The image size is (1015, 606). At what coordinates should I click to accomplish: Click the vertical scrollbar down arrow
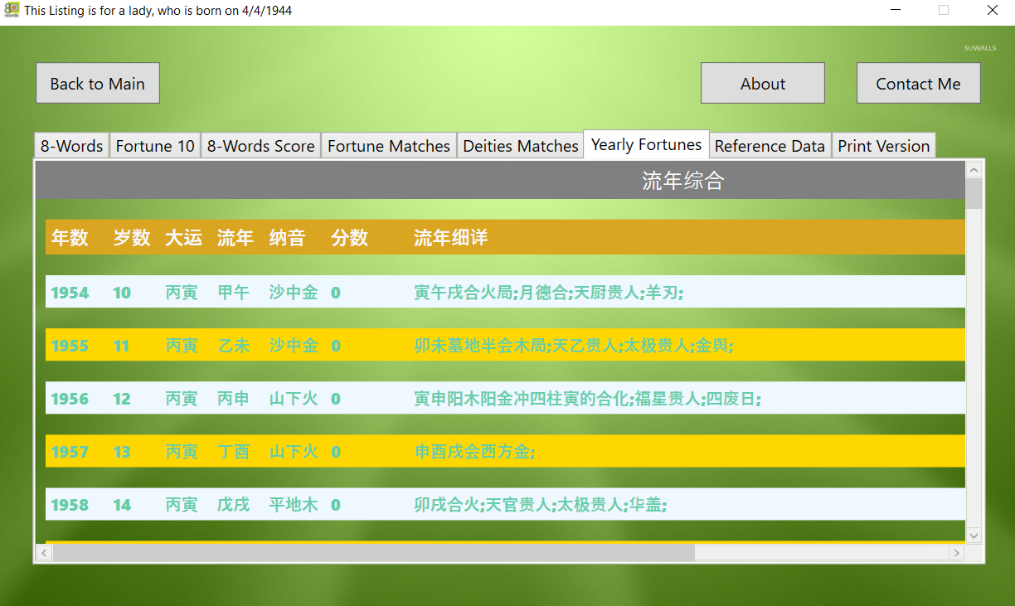974,536
